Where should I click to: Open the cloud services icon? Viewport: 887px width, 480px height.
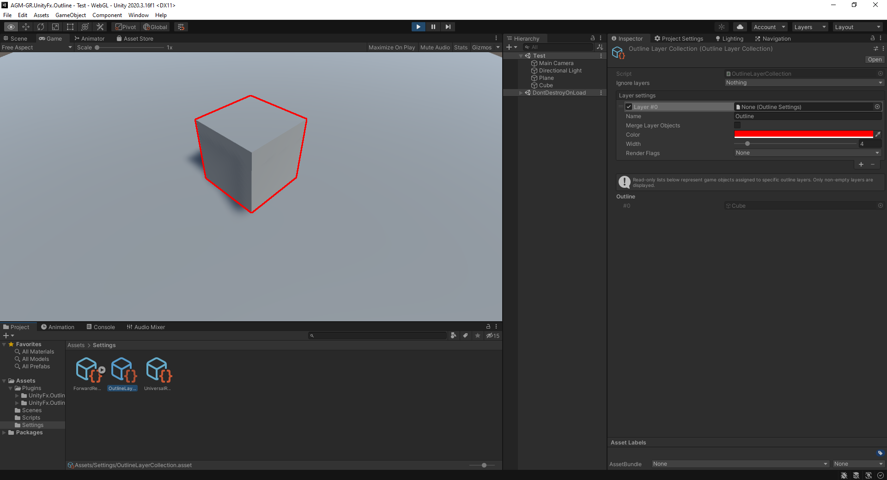(740, 27)
